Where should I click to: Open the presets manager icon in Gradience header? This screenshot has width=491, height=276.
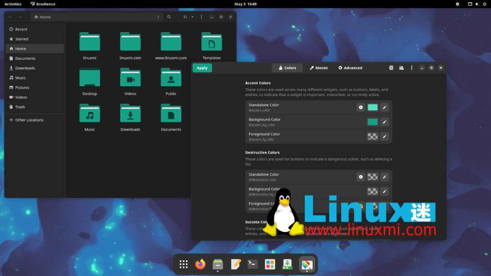click(401, 68)
